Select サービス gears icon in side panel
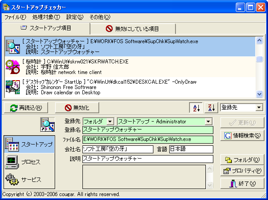 click(x=12, y=179)
